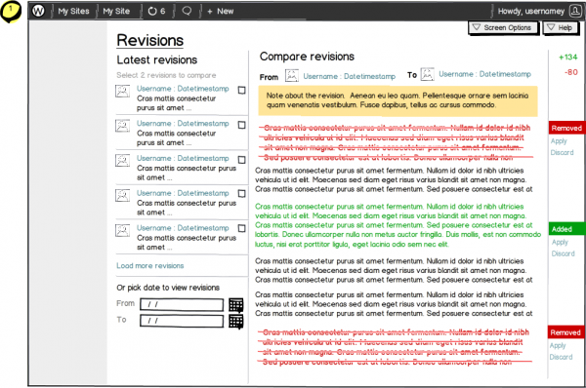Click avatar of fifth revision in list

pos(122,230)
